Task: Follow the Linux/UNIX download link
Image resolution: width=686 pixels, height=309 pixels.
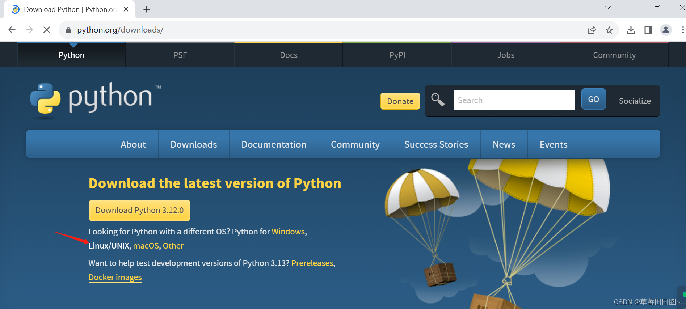Action: coord(109,246)
